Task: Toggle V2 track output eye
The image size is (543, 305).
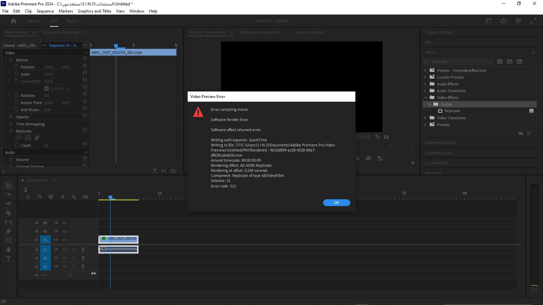Action: coord(64,231)
